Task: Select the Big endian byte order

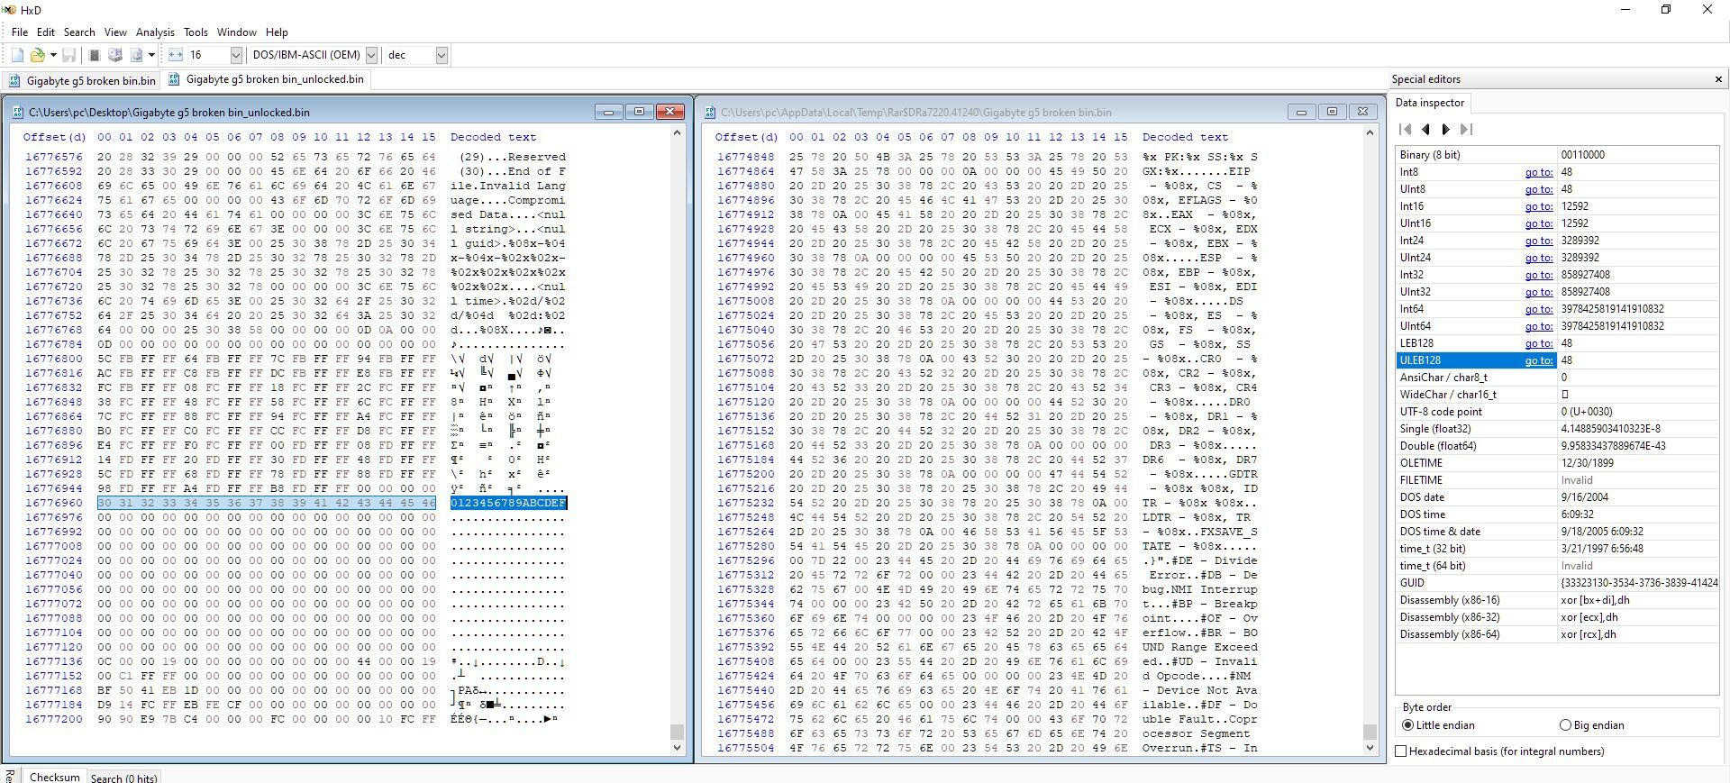Action: [1566, 725]
